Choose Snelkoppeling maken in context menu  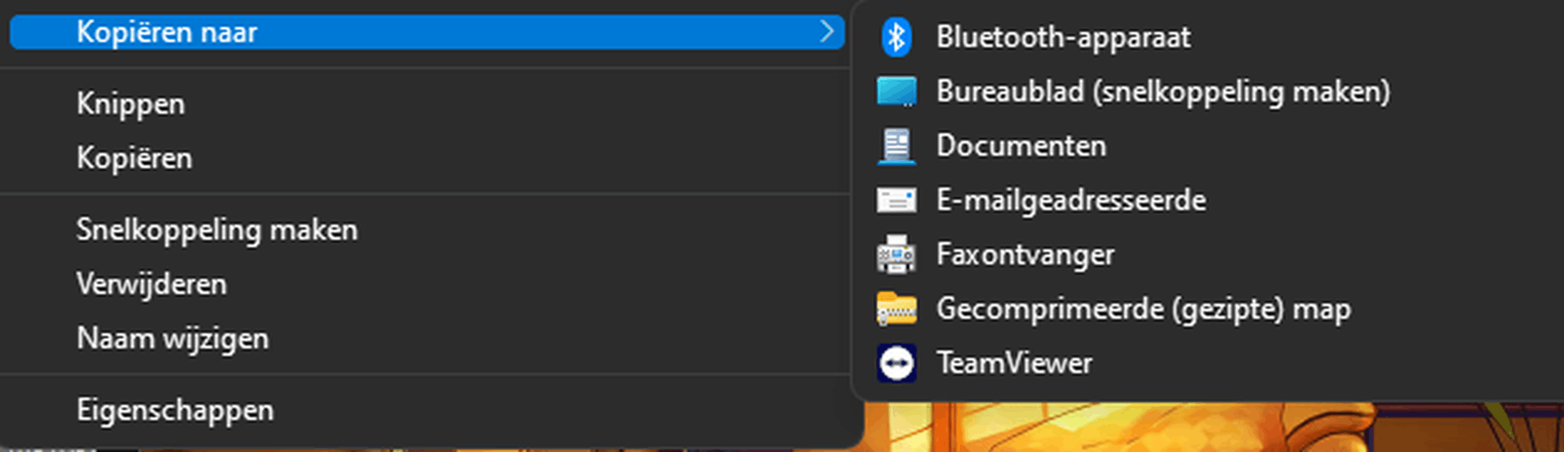[x=217, y=231]
